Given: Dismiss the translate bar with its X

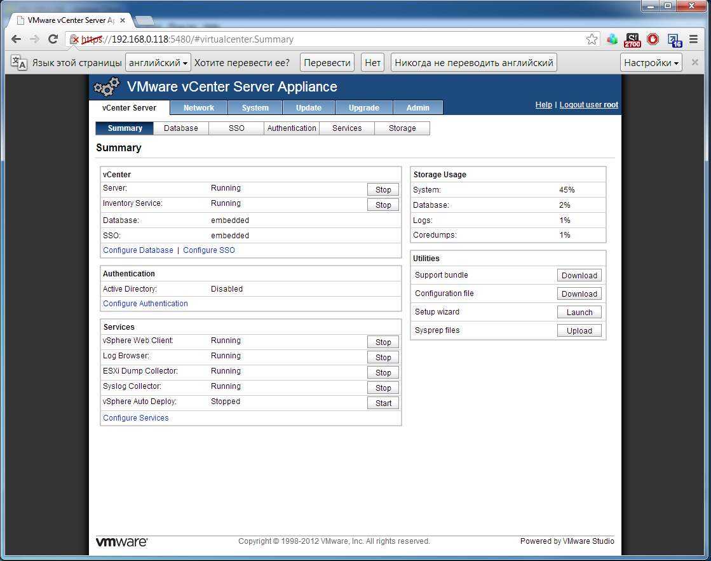Looking at the screenshot, I should coord(694,63).
